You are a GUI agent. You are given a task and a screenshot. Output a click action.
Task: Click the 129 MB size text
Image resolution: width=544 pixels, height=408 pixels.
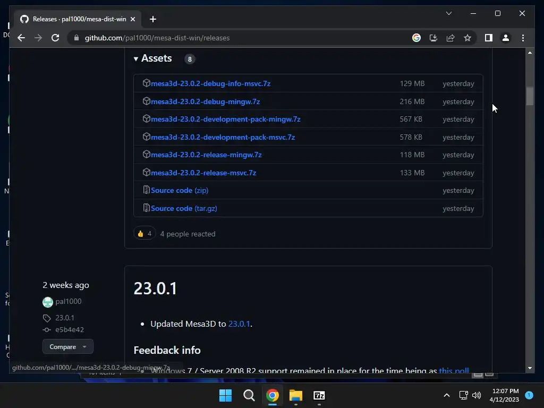tap(412, 83)
